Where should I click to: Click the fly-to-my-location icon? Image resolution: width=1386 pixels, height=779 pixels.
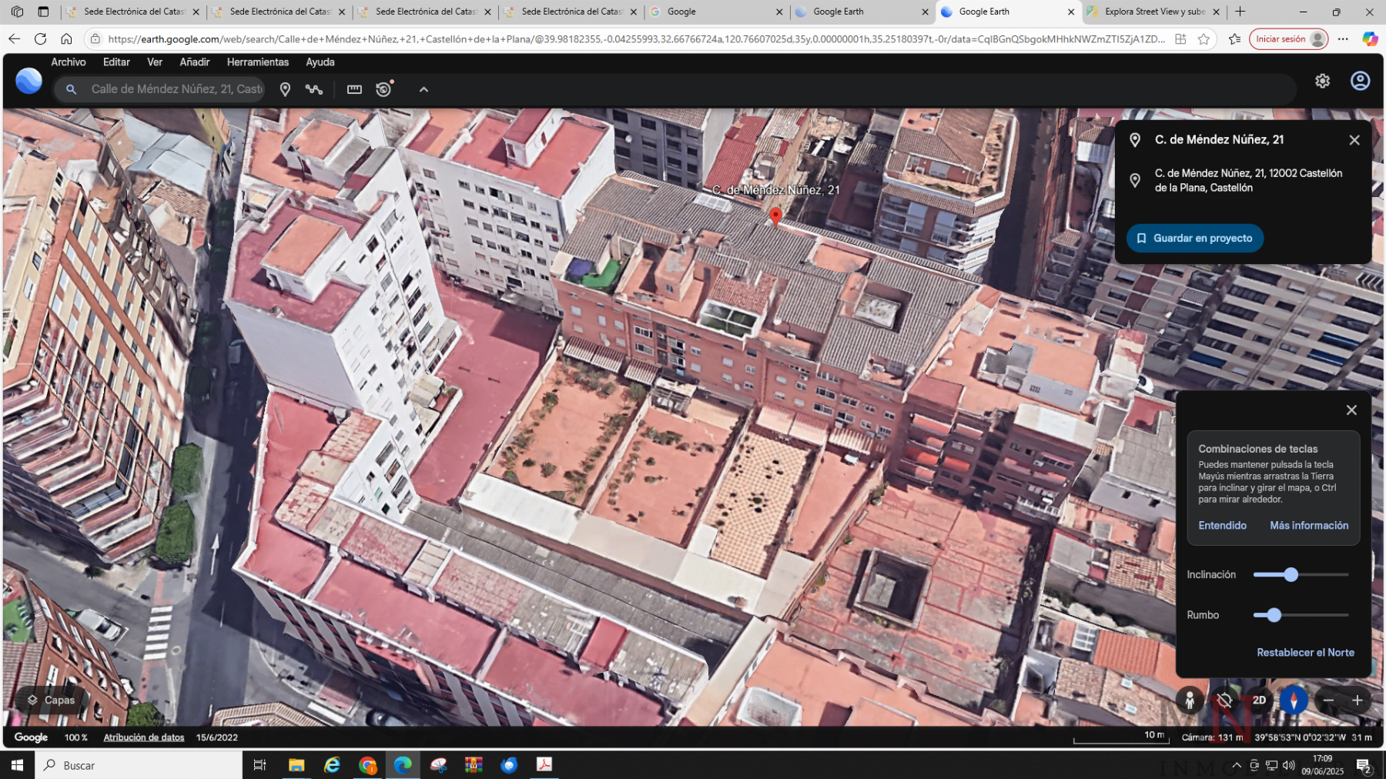1224,700
